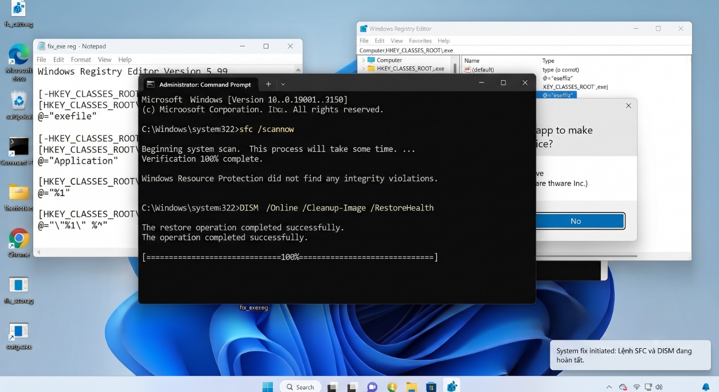Open the taskbar Search box

(301, 386)
